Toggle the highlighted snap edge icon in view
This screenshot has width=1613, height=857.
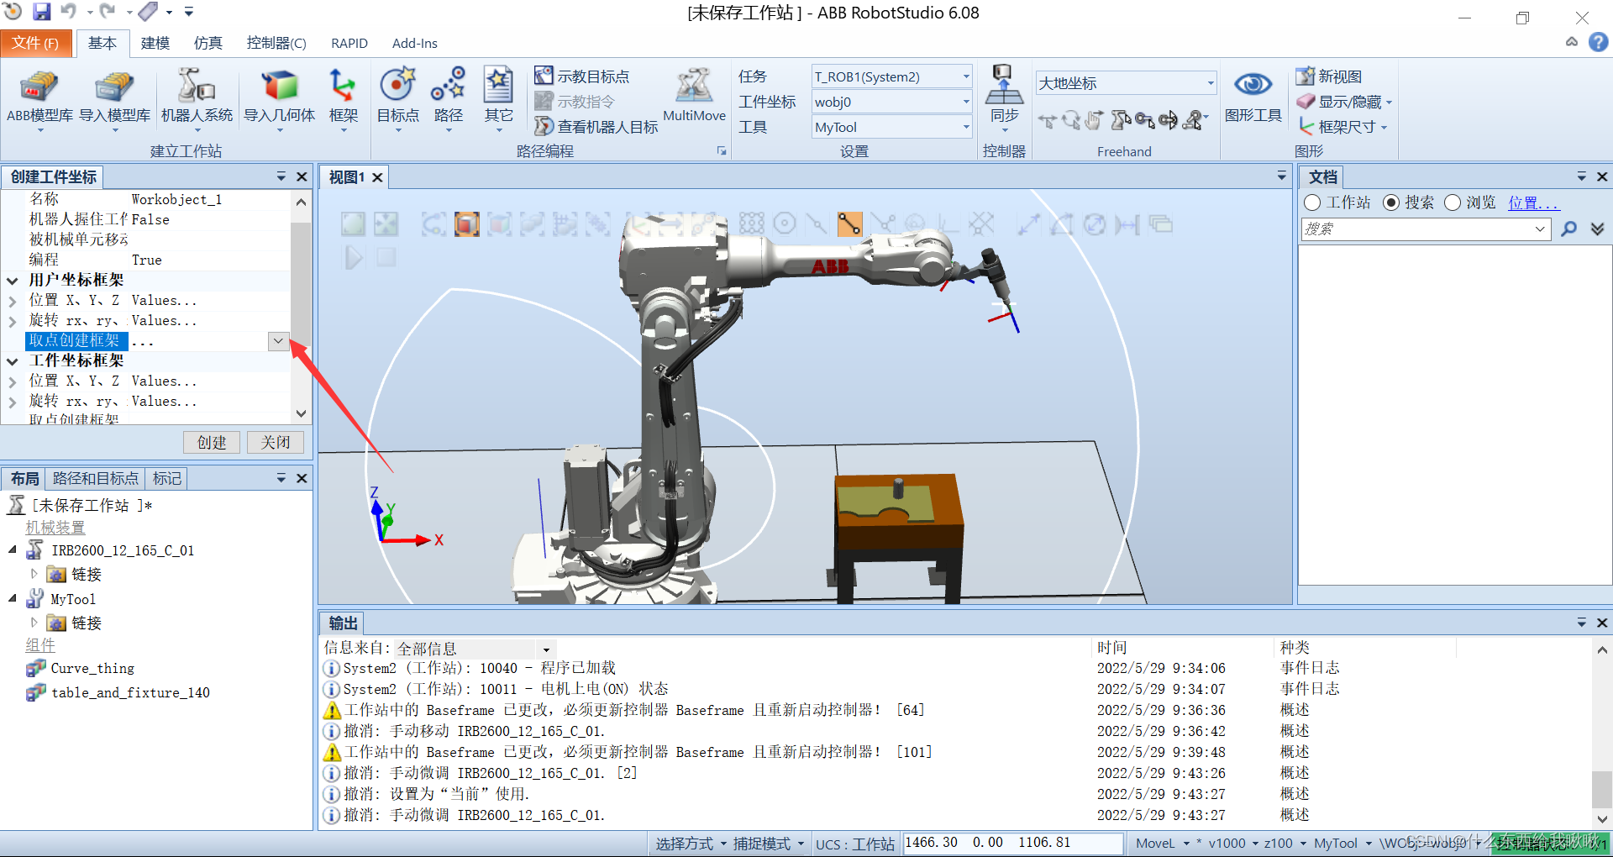point(849,223)
